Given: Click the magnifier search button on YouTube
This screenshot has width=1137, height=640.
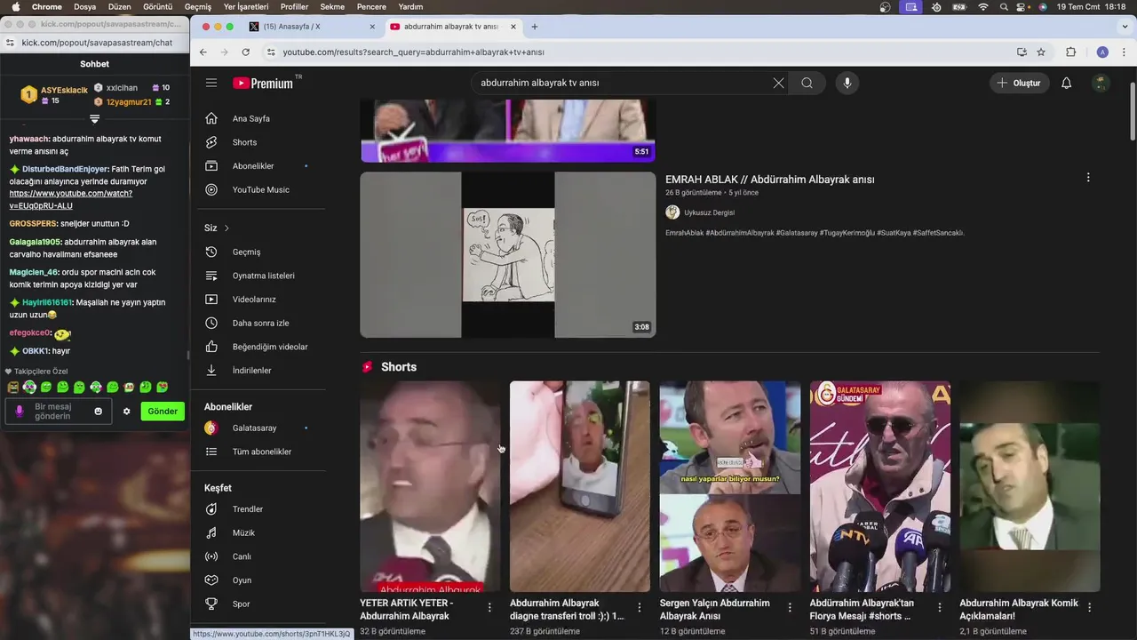Looking at the screenshot, I should click(x=807, y=83).
